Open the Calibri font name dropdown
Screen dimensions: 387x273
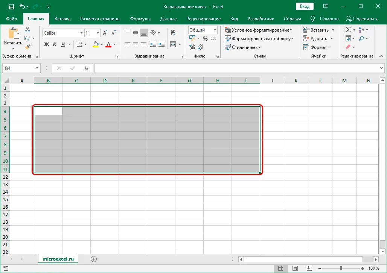click(x=81, y=33)
